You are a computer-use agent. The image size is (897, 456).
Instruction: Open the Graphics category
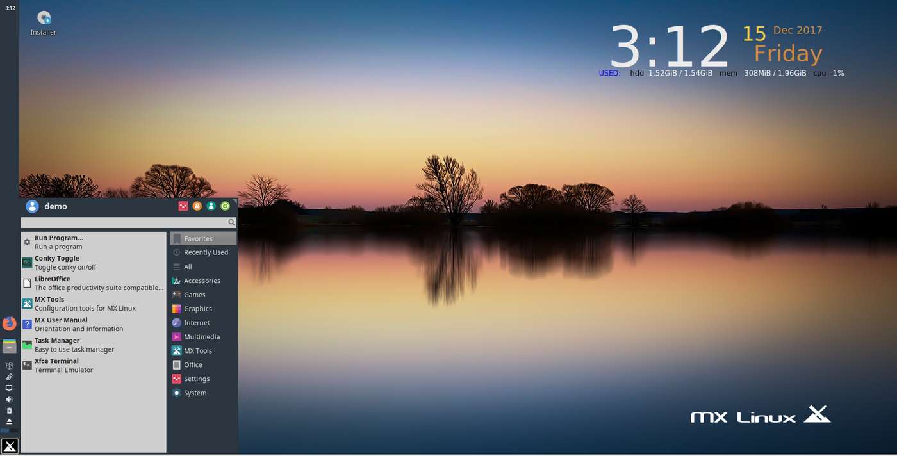click(x=203, y=309)
